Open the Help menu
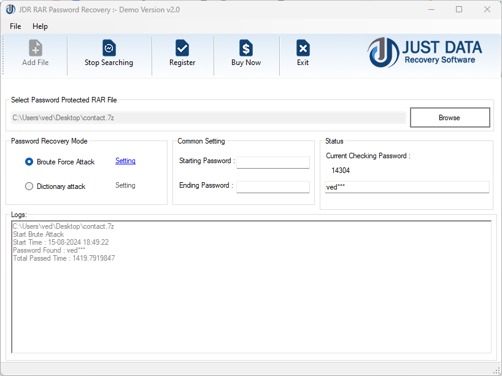 (40, 26)
